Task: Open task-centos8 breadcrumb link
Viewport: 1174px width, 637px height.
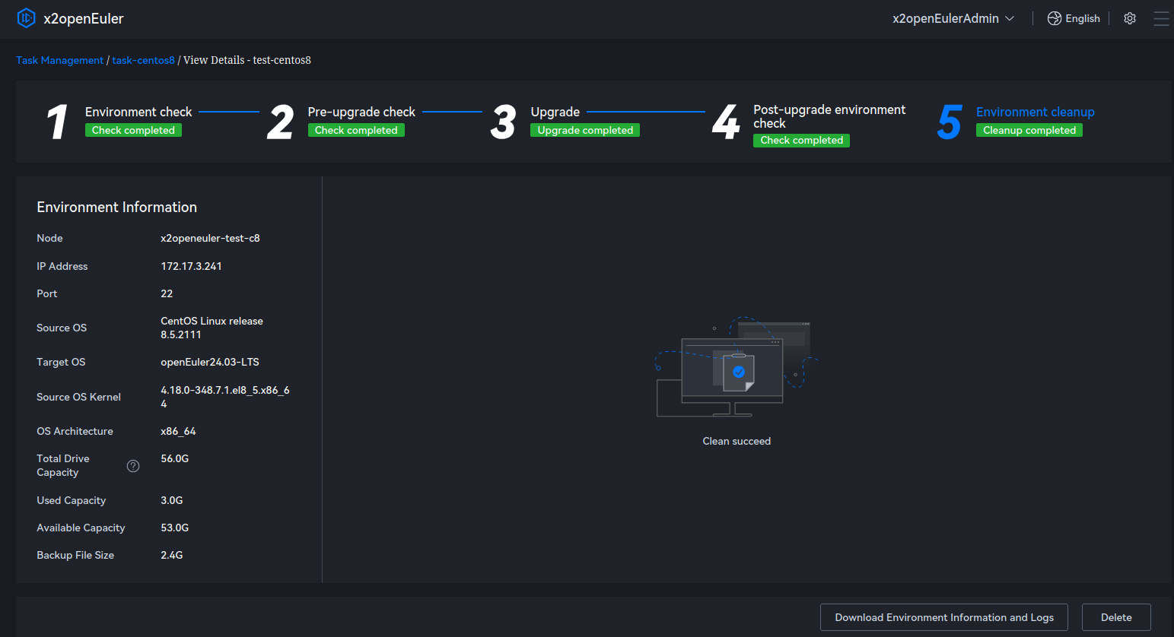Action: (143, 60)
